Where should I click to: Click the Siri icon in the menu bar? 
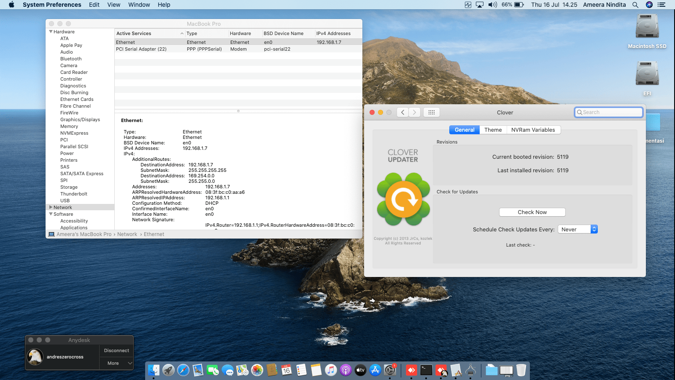(x=649, y=5)
